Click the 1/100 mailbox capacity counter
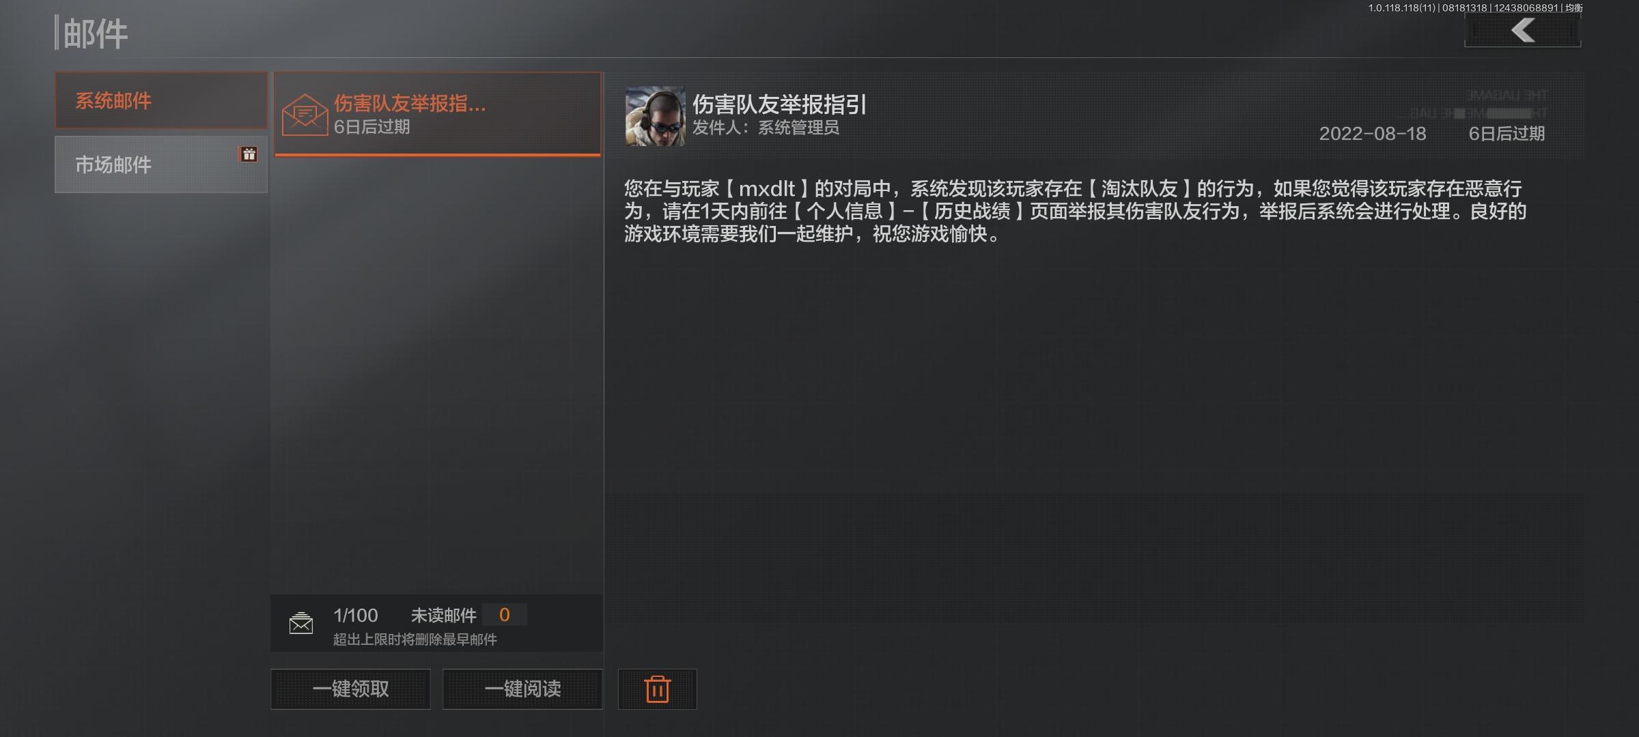Screen dimensions: 1639x737 click(x=355, y=616)
